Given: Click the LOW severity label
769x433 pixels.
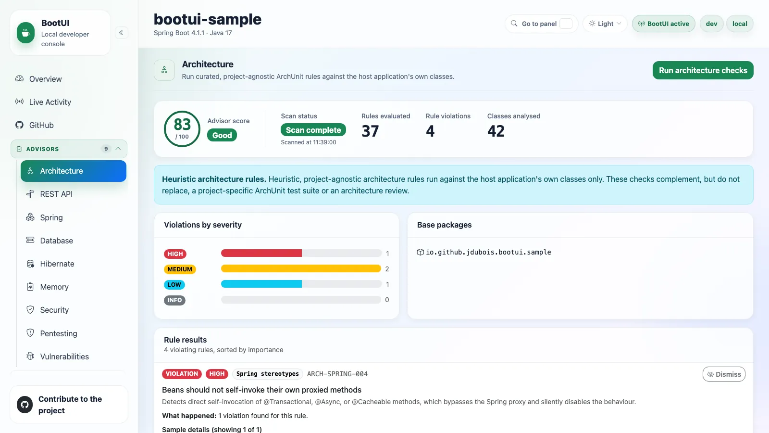Looking at the screenshot, I should click(x=174, y=285).
